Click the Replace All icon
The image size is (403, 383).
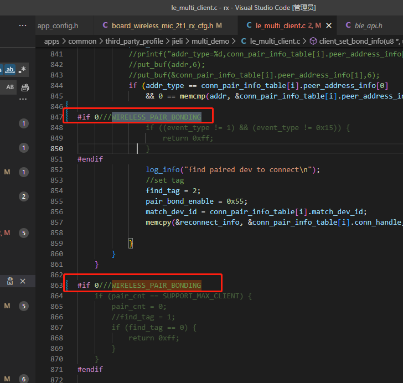point(25,87)
